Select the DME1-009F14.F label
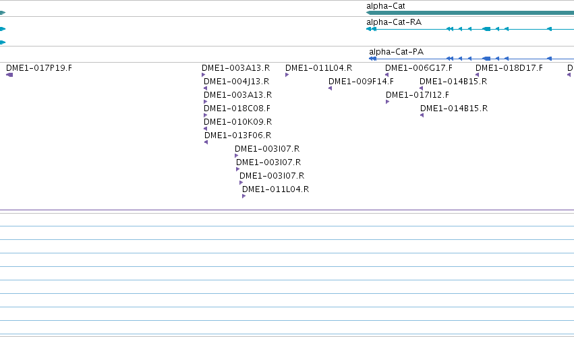Viewport: 574px width, 337px height. pyautogui.click(x=361, y=82)
